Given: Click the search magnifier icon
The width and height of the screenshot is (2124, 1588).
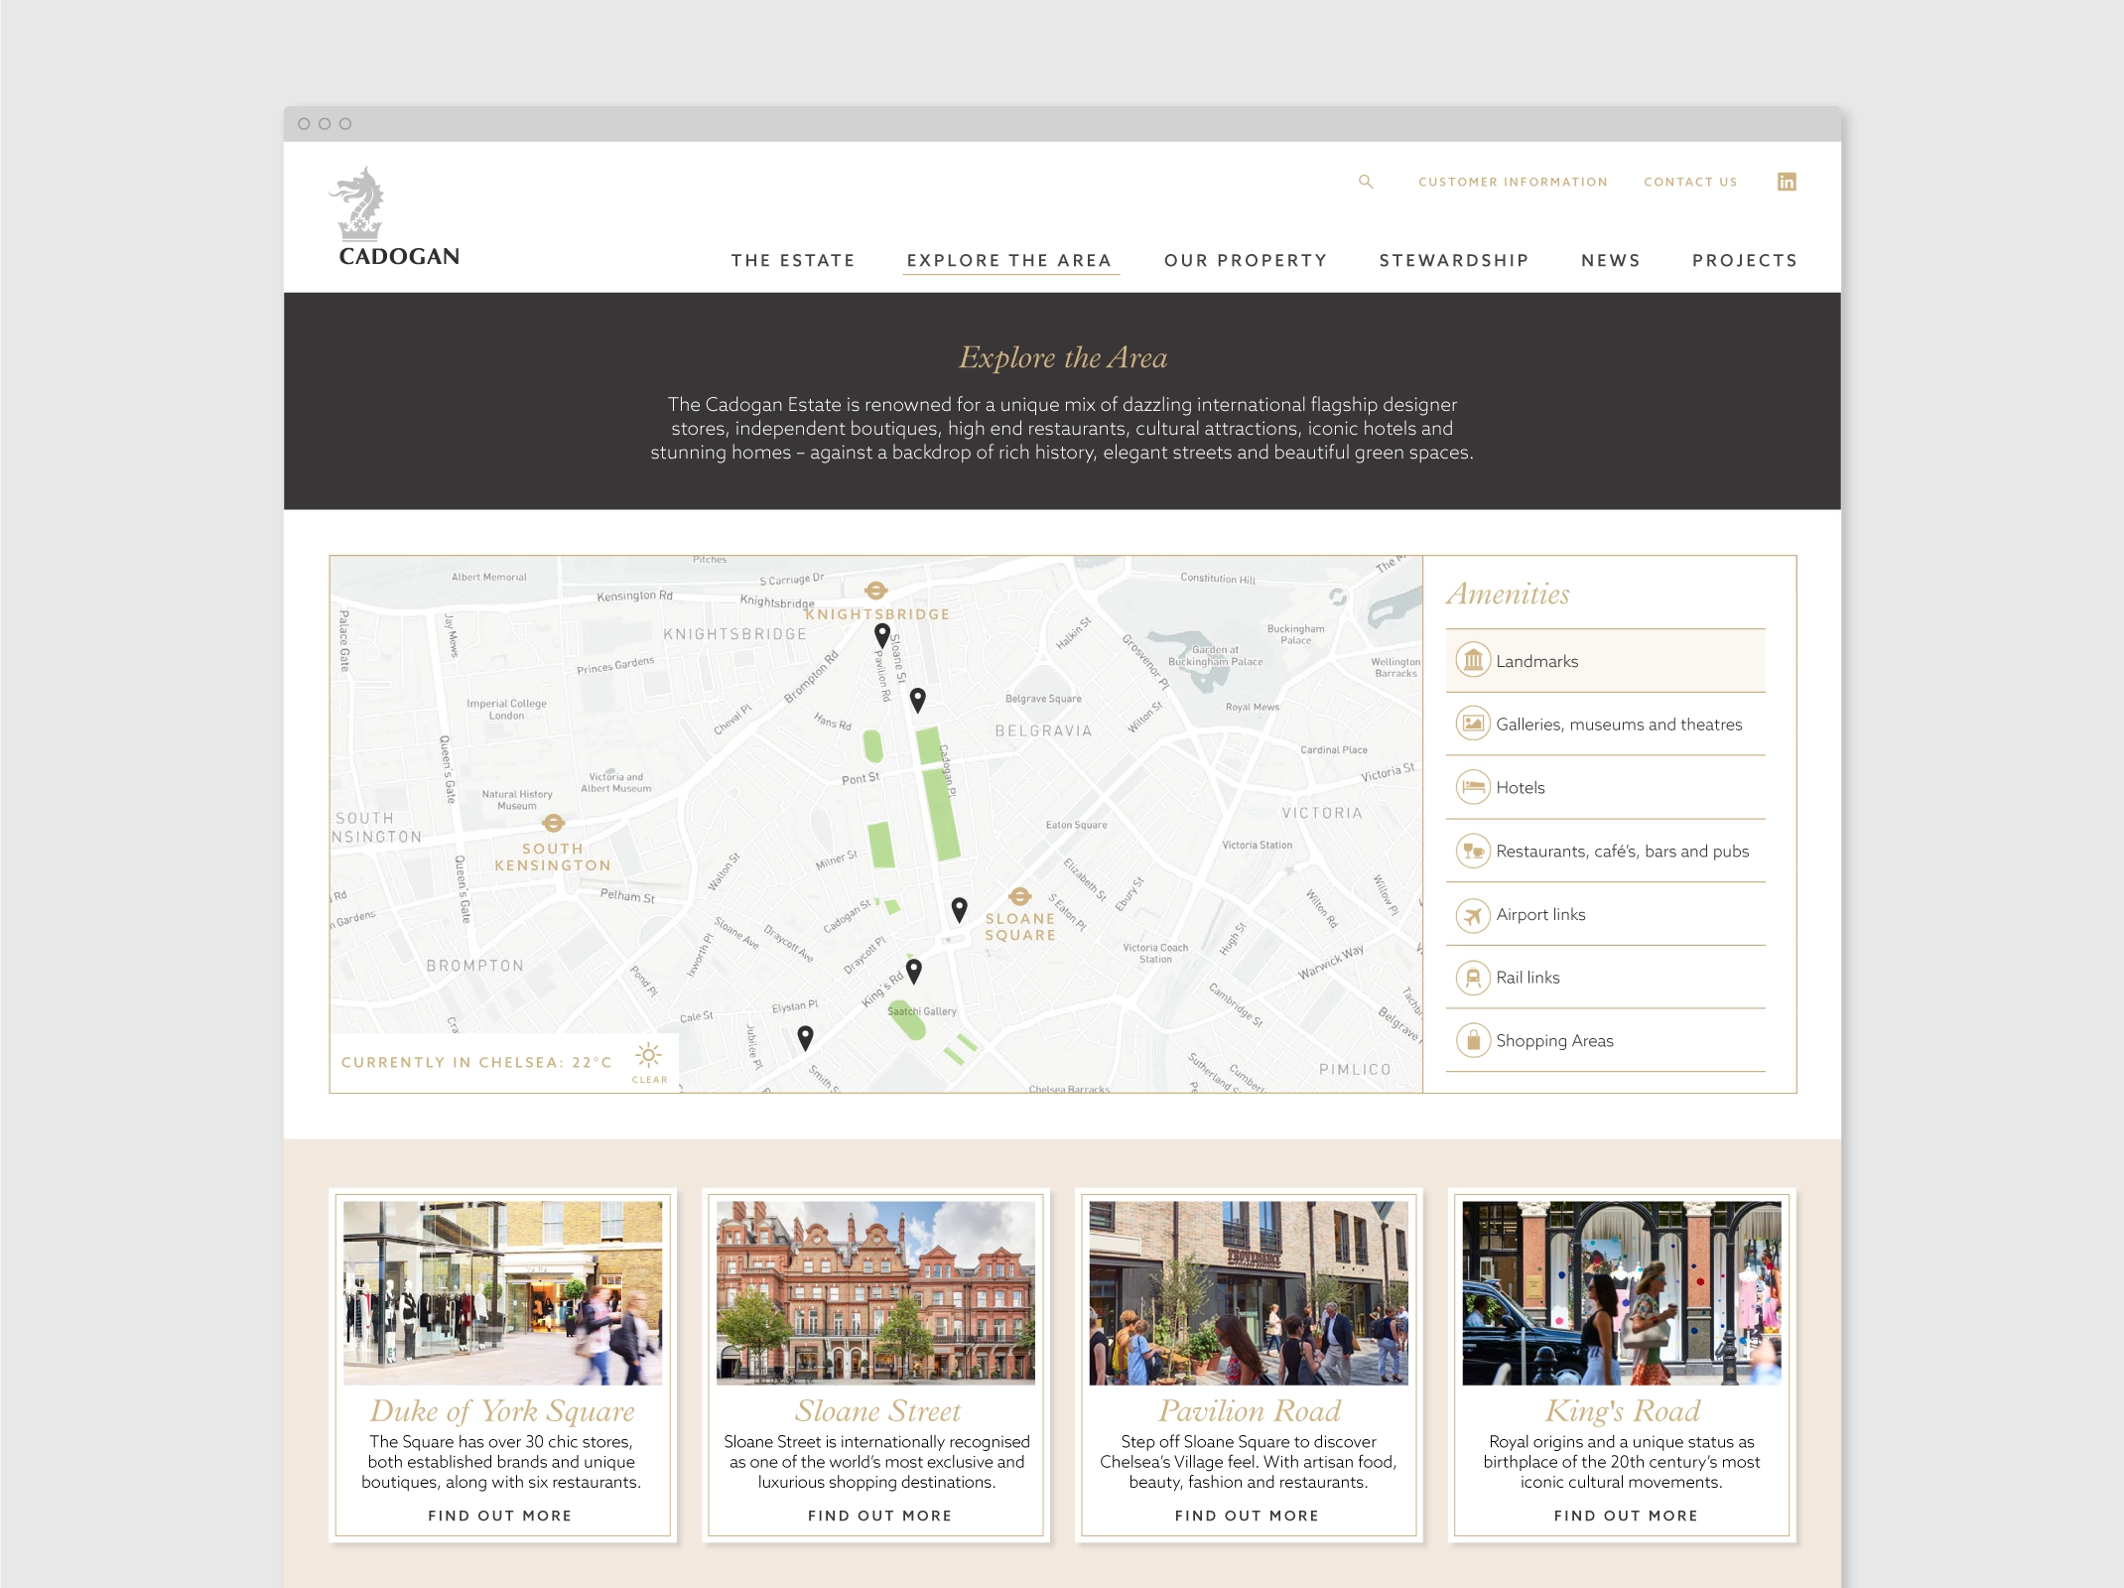Looking at the screenshot, I should tap(1366, 182).
